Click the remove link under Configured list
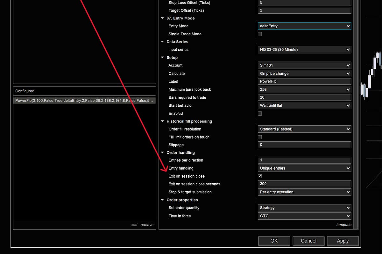382x254 pixels. [147, 225]
